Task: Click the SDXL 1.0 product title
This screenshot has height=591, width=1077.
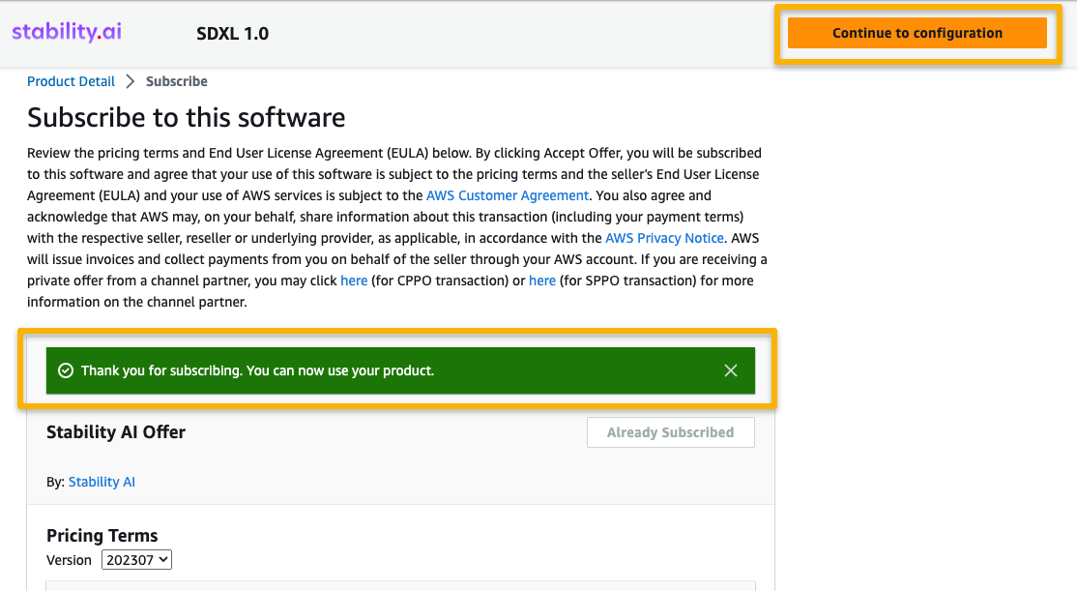Action: (x=232, y=33)
